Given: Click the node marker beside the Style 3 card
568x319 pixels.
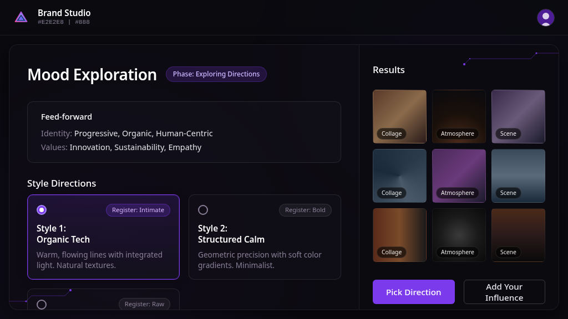Looking at the screenshot, I should point(70,290).
